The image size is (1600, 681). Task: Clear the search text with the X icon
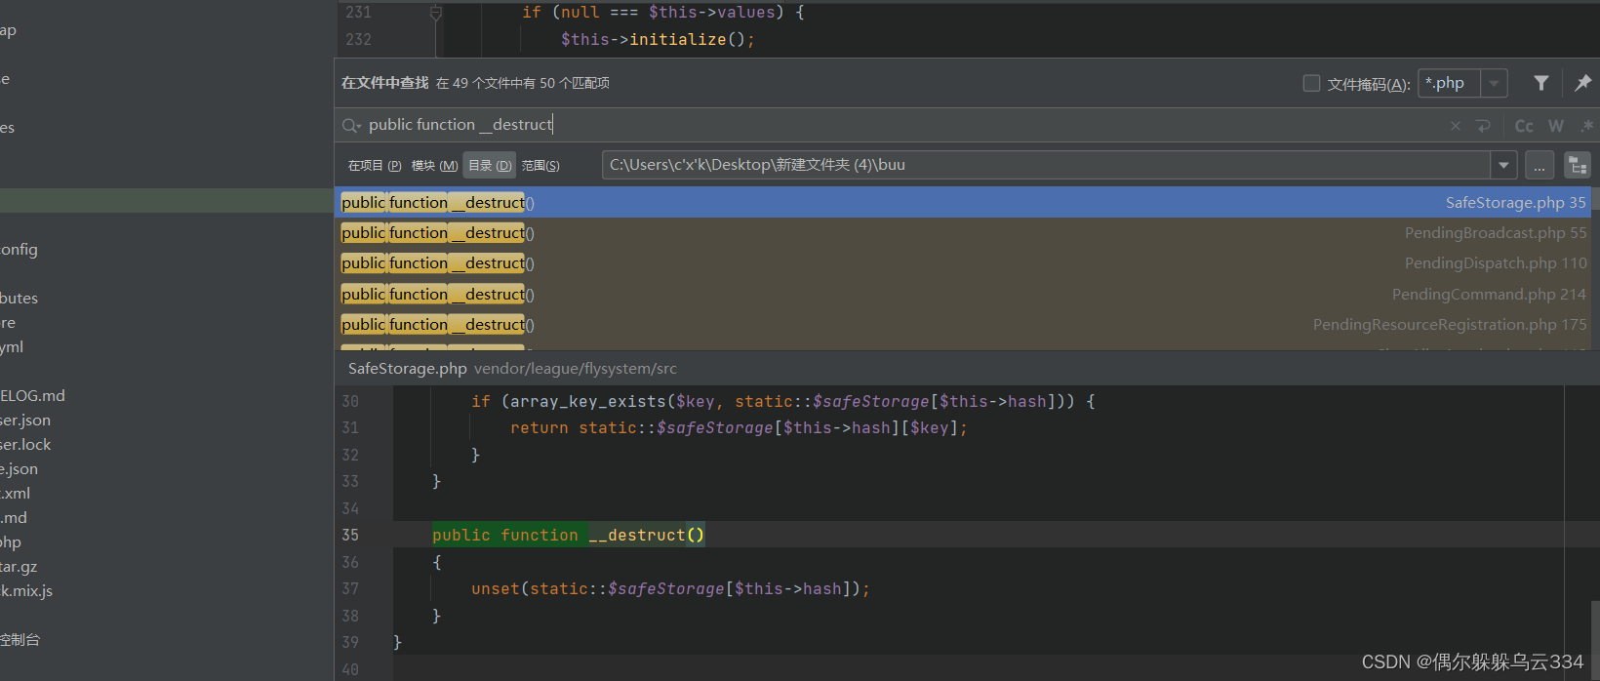point(1456,126)
